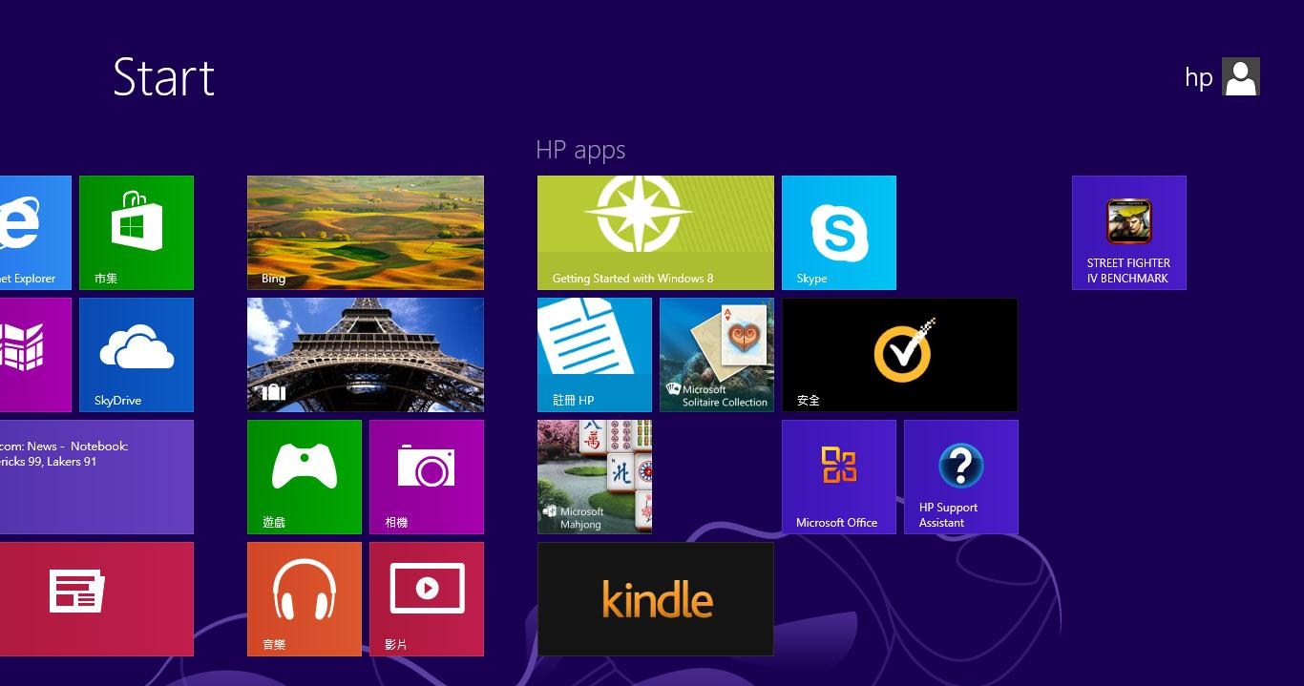Open the Music (音樂) headphones tile
Image resolution: width=1304 pixels, height=686 pixels.
pos(304,598)
